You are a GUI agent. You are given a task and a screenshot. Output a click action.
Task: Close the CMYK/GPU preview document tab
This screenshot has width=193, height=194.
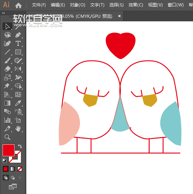[119, 16]
